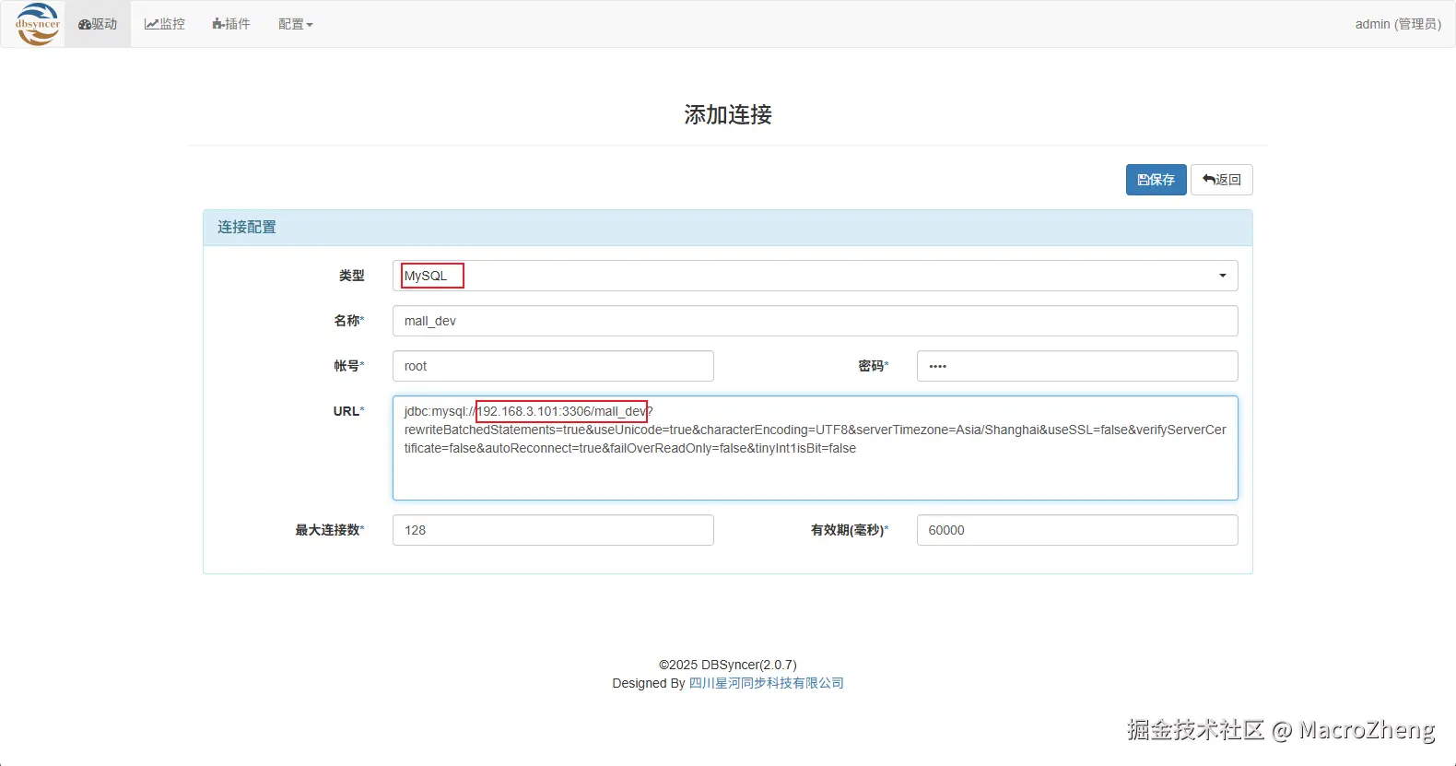Click the 最大连接数 field with 128
The height and width of the screenshot is (766, 1456).
click(x=553, y=530)
